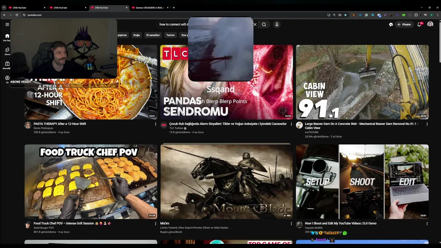
Task: Click the browser back arrow
Action: pos(4,15)
